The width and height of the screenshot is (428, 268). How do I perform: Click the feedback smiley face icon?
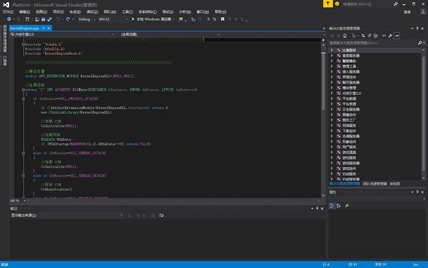pos(337,4)
